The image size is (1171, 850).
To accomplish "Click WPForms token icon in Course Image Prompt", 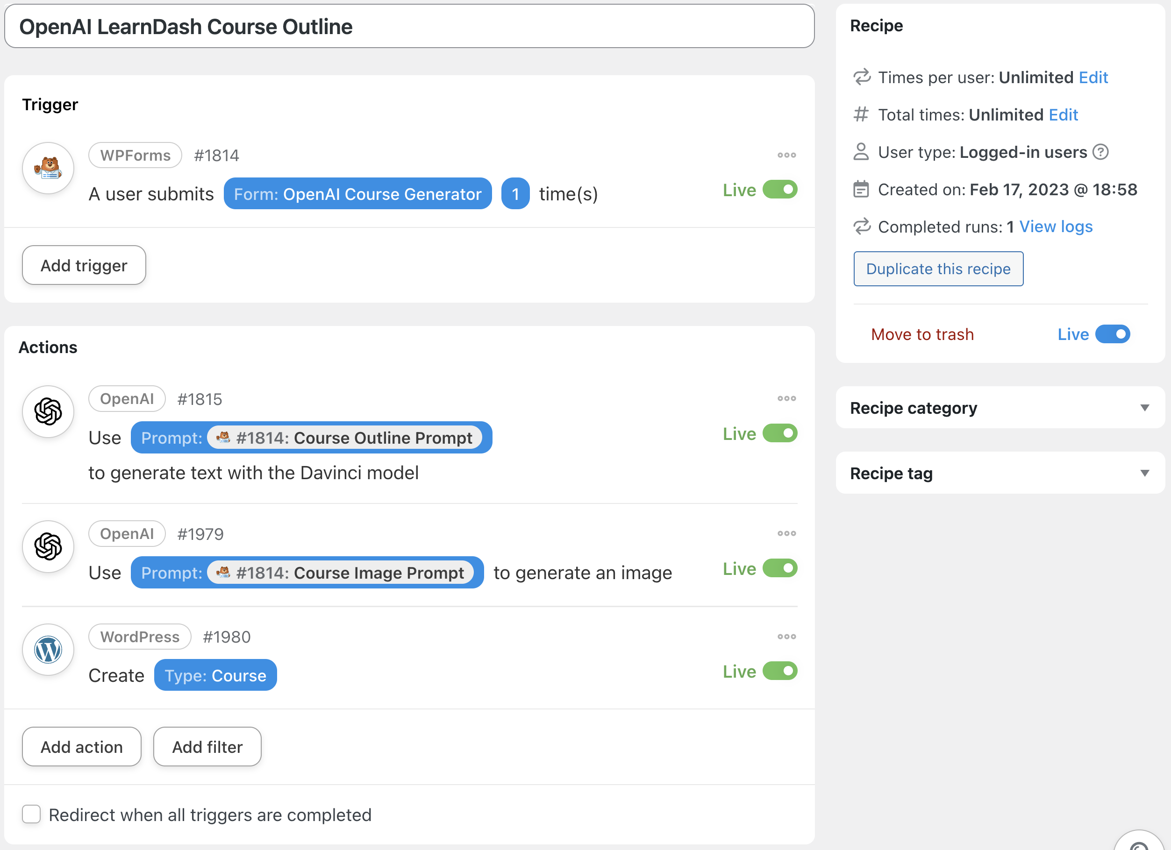I will pyautogui.click(x=223, y=572).
